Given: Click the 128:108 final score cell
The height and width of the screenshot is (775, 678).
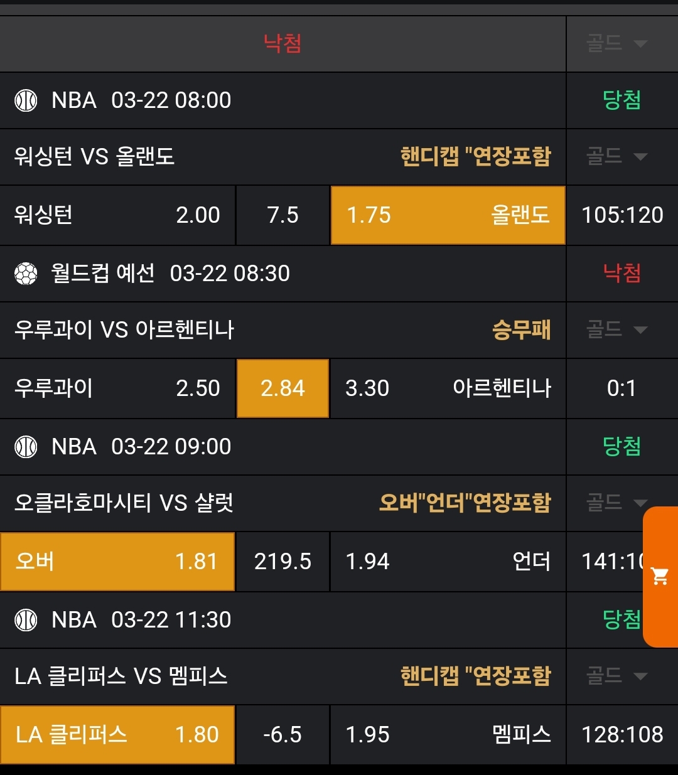Looking at the screenshot, I should click(x=622, y=735).
